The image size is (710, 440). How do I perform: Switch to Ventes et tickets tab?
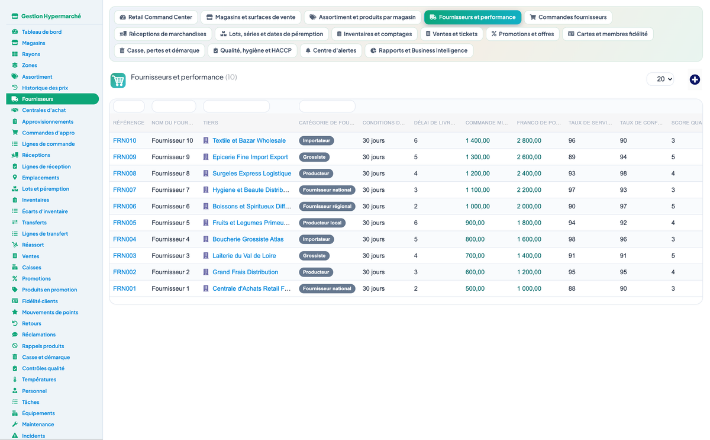[x=451, y=34]
